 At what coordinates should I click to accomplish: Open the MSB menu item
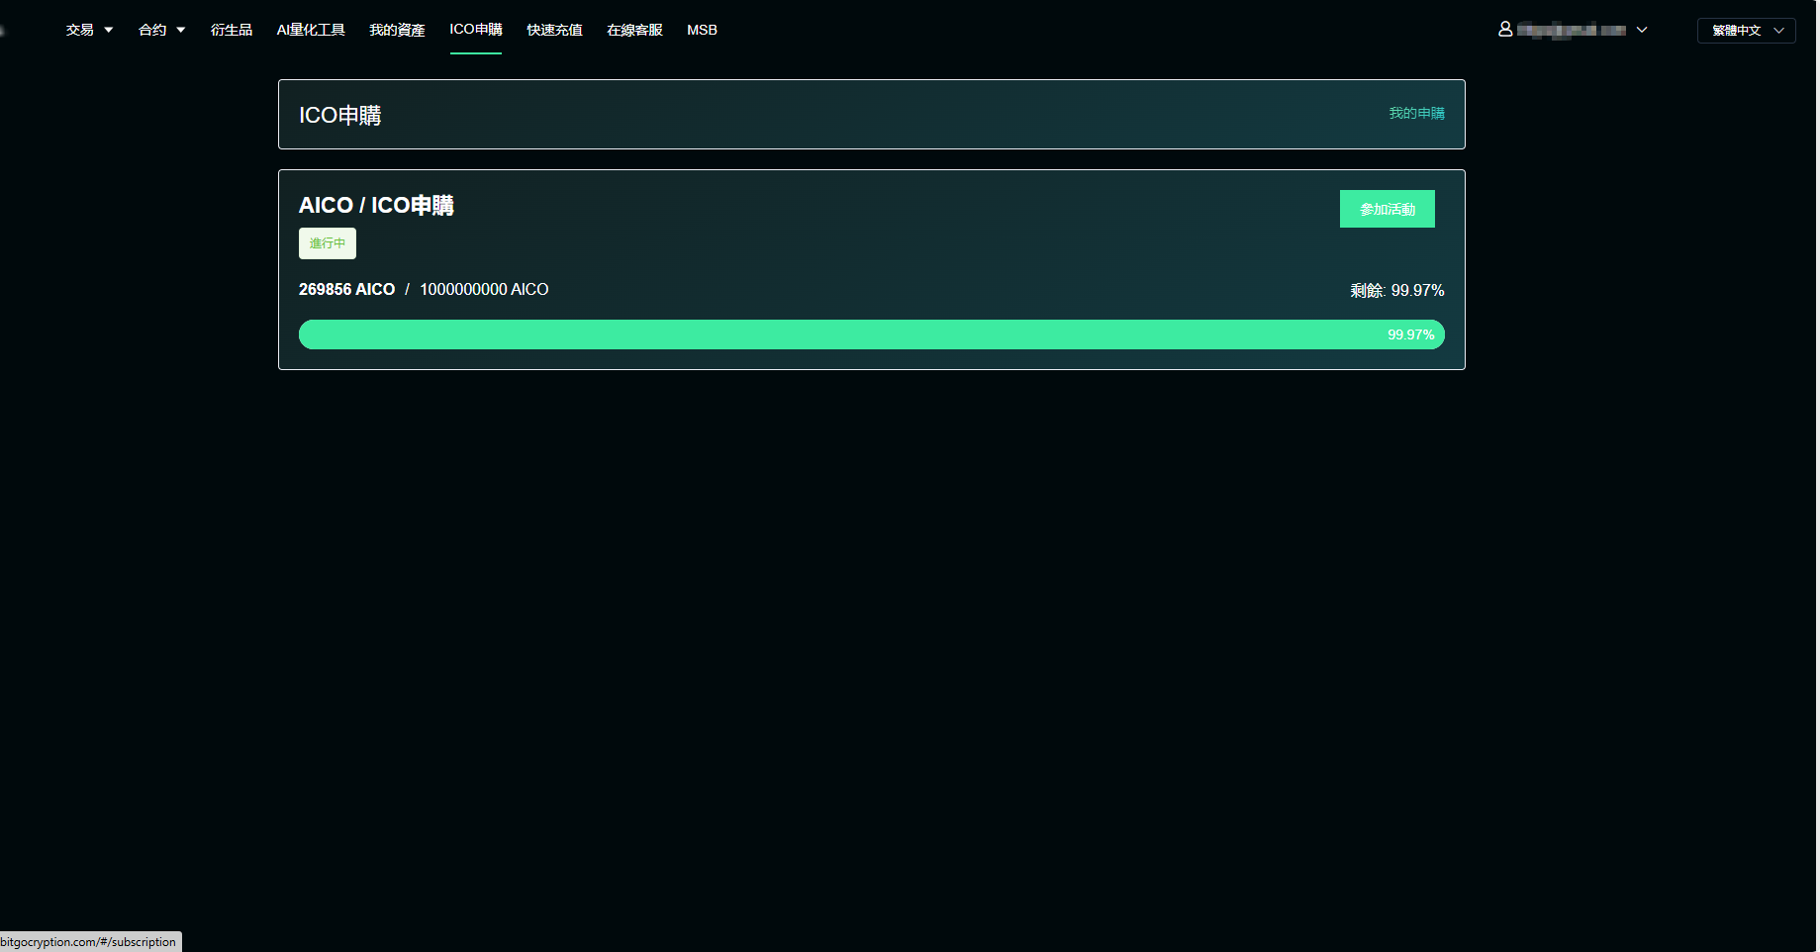702,30
